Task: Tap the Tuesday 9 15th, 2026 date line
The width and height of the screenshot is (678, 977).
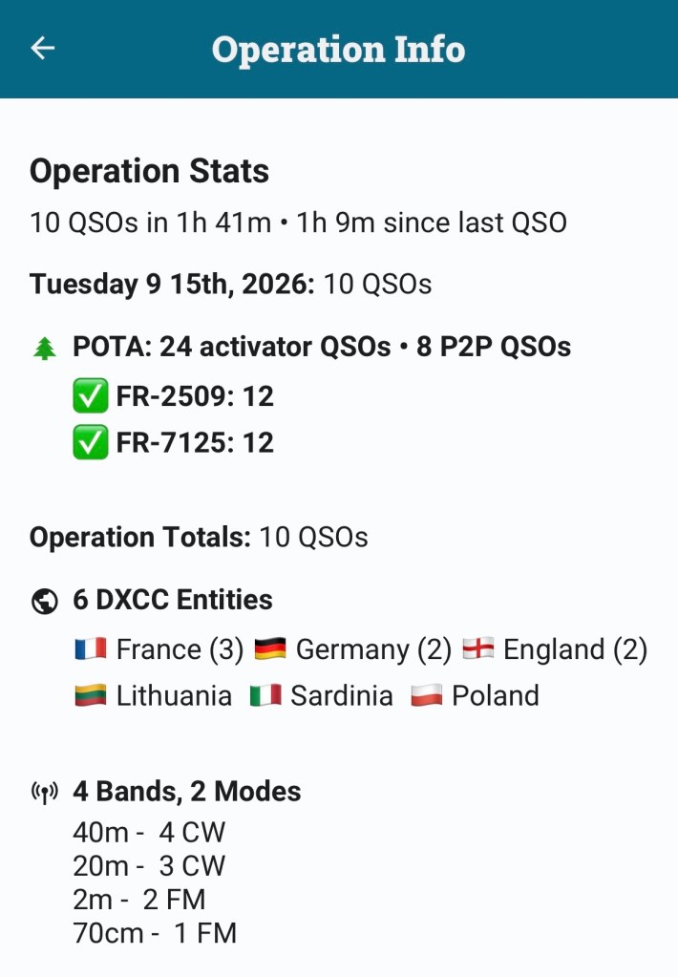Action: pyautogui.click(x=230, y=285)
